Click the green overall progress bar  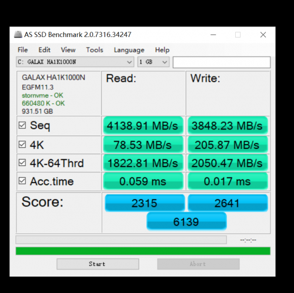tap(143, 251)
